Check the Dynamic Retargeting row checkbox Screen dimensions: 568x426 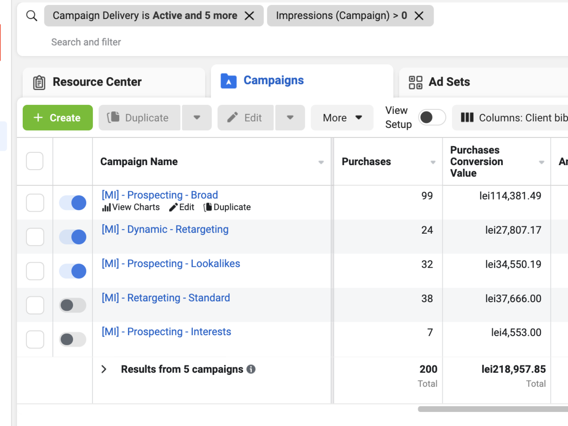35,237
